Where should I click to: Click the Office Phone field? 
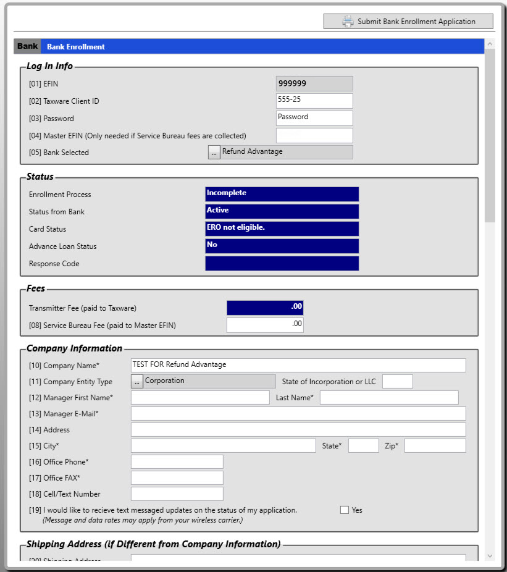point(177,462)
